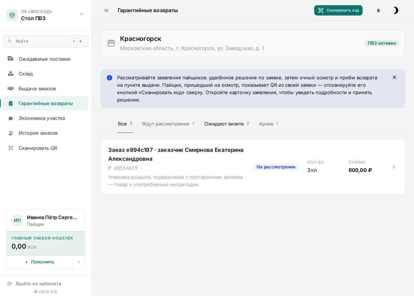Toggle dark mode moon icon

click(x=396, y=10)
